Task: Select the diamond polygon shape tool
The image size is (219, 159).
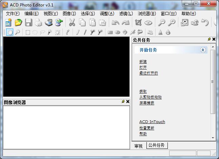Action: click(x=125, y=32)
